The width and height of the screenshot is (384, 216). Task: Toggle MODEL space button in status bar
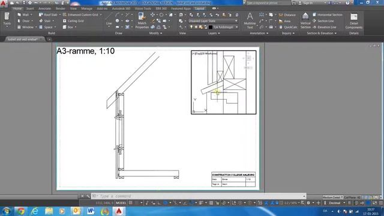[x=121, y=203]
